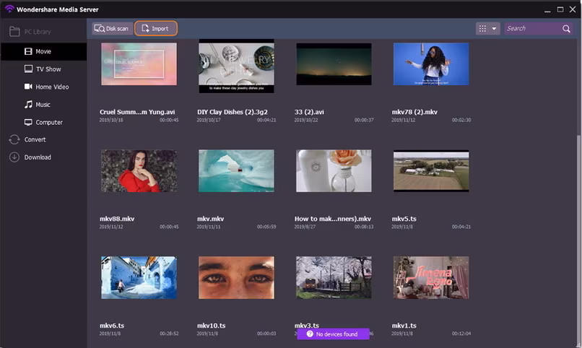
Task: Click the Computer monitor icon
Action: (28, 122)
